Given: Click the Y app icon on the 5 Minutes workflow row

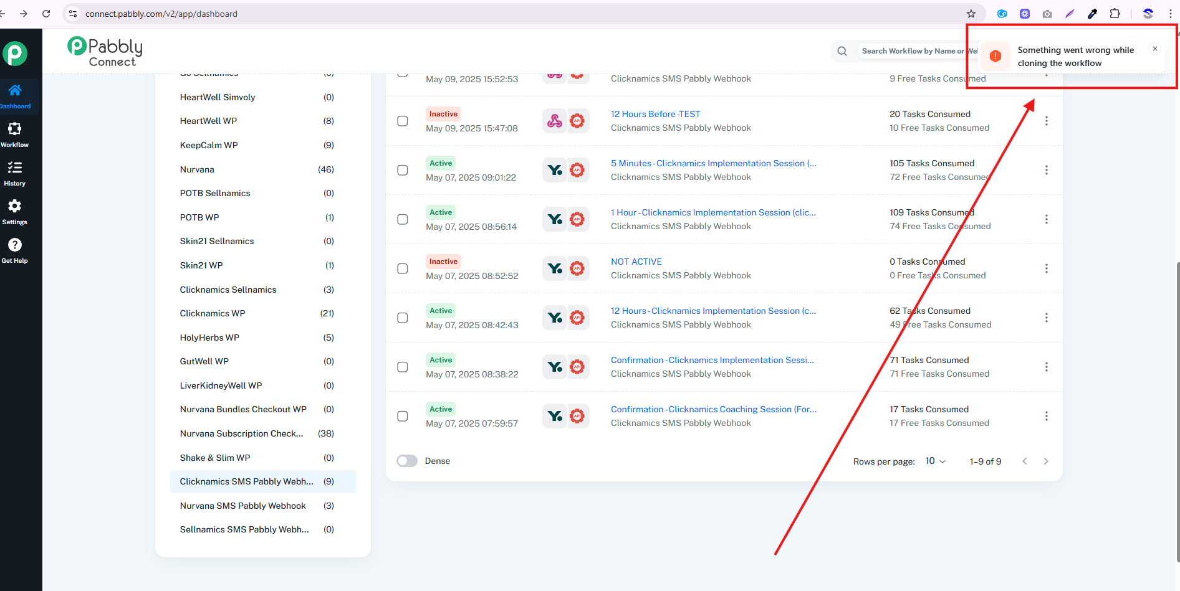Looking at the screenshot, I should 555,170.
